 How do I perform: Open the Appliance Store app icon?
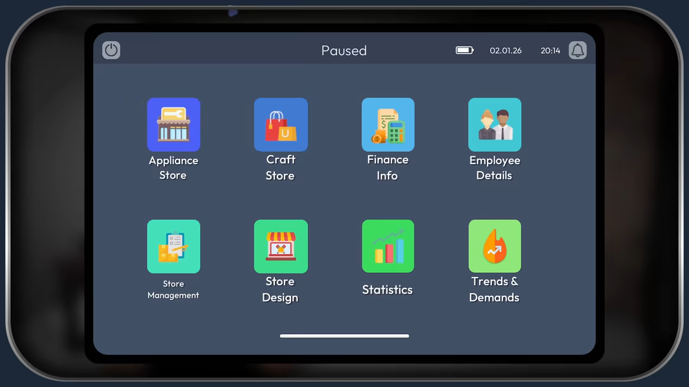(x=174, y=125)
